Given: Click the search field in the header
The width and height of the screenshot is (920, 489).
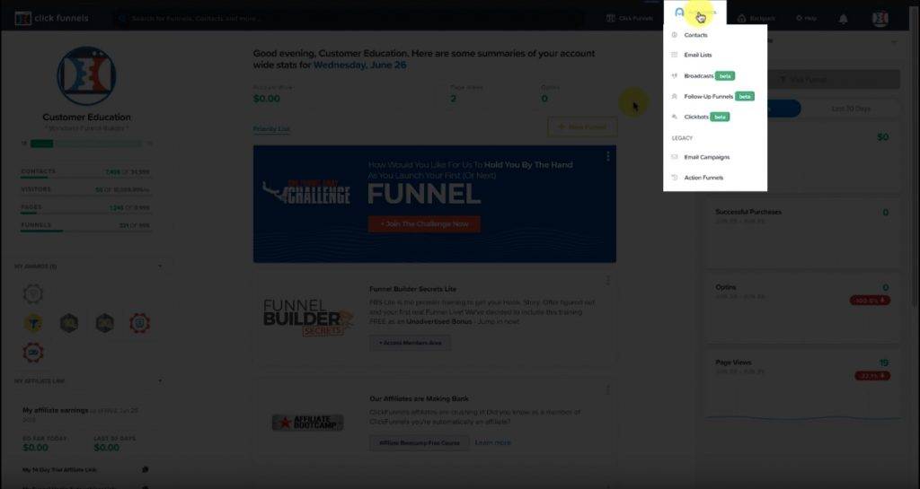Looking at the screenshot, I should pyautogui.click(x=349, y=18).
